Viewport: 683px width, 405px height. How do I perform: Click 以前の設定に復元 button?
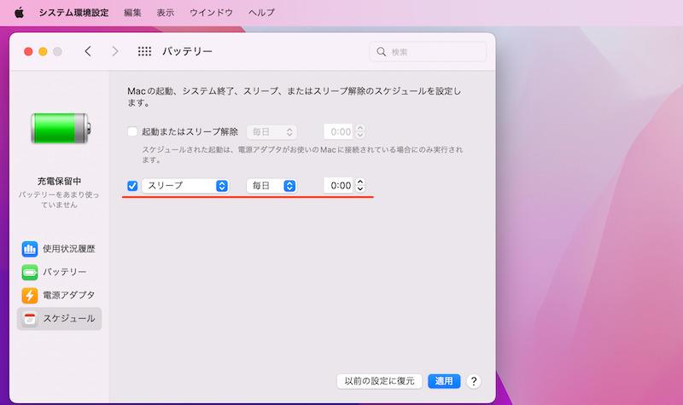379,381
